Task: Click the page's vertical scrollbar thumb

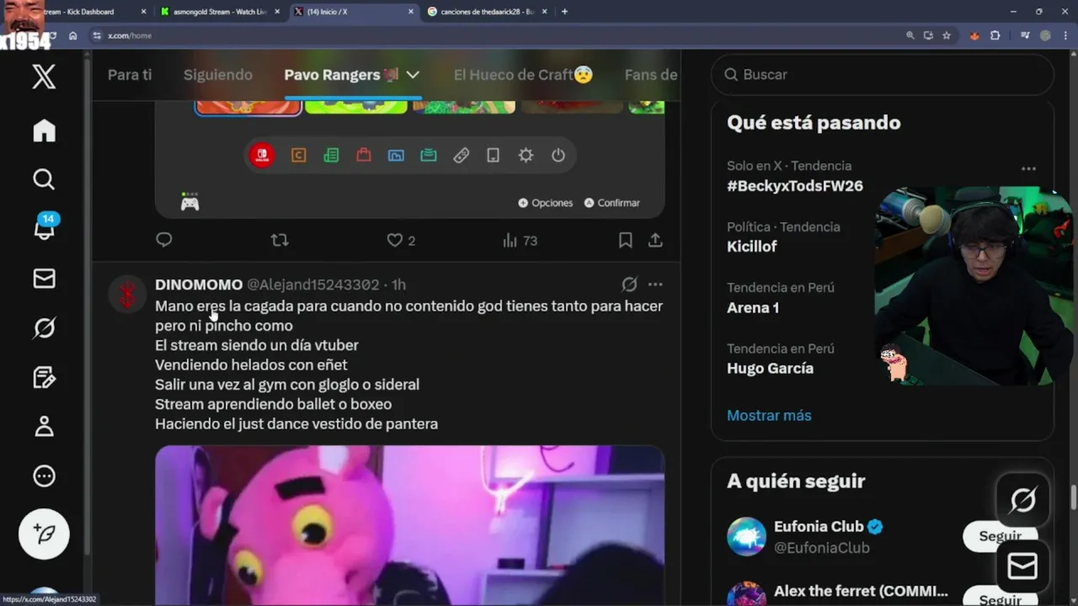Action: pos(1073,497)
